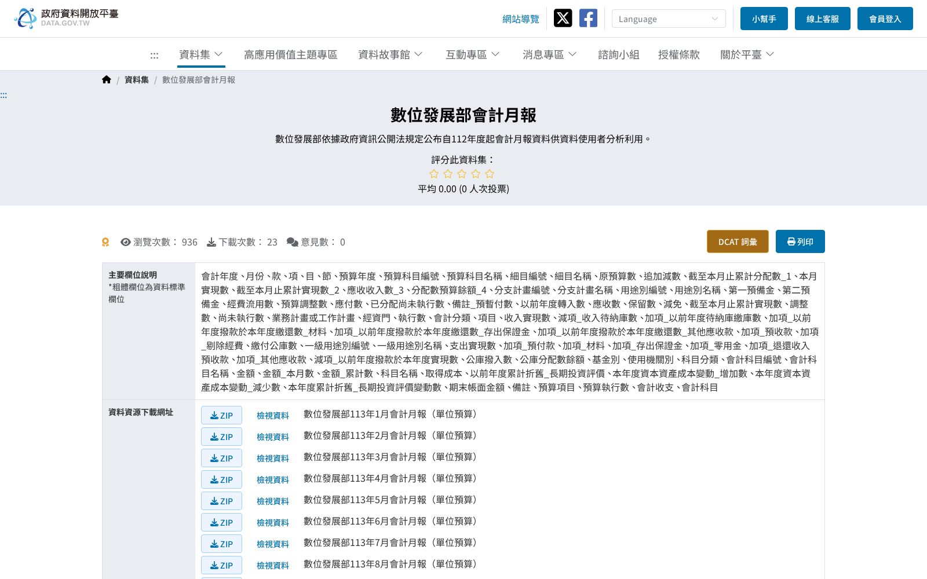Screen dimensions: 927x579
Task: Download ZIP for 113年7月會計月報
Action: pyautogui.click(x=221, y=544)
